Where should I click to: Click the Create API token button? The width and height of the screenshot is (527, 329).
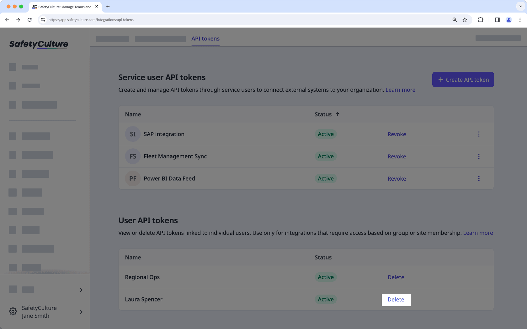[463, 80]
